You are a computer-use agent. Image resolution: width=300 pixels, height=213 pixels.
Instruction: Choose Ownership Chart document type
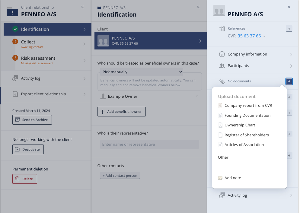pos(240,125)
